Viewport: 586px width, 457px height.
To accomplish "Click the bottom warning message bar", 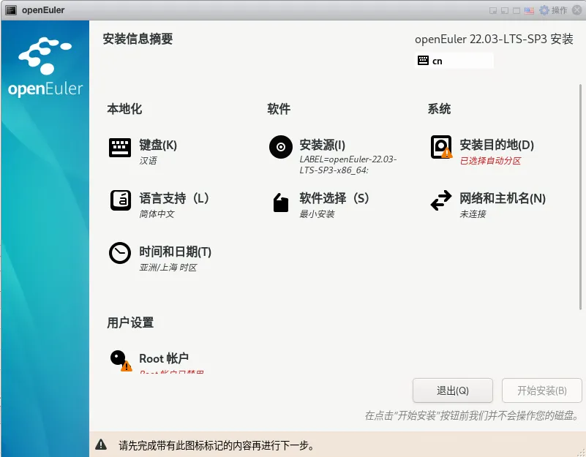I will point(293,445).
